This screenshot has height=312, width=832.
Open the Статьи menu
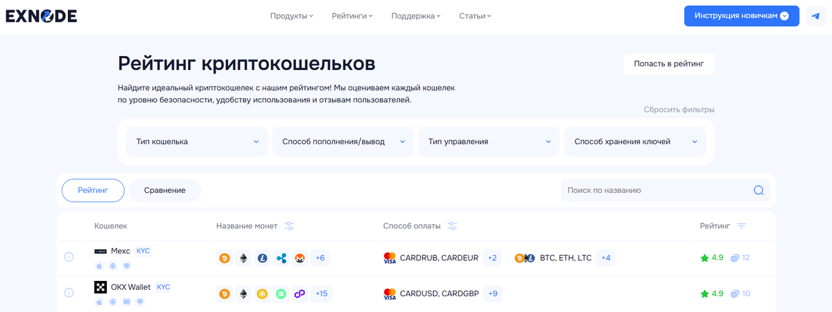(475, 16)
